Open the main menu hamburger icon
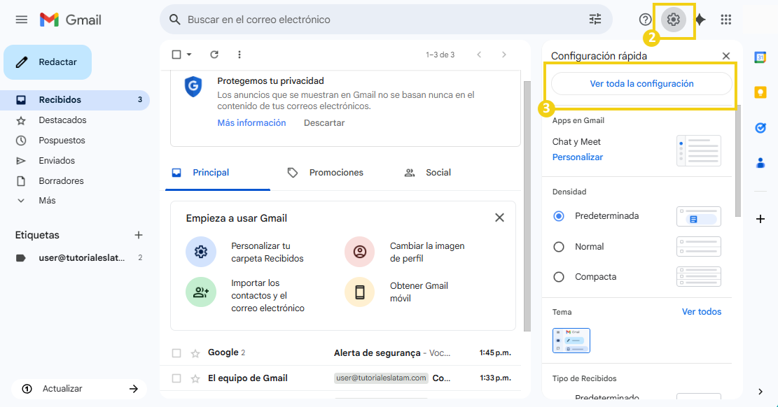Image resolution: width=778 pixels, height=407 pixels. point(21,20)
